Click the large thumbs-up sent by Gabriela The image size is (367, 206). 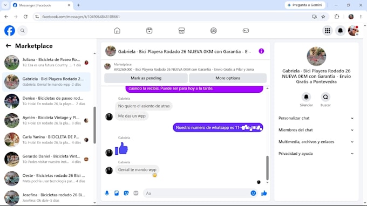coord(121,148)
